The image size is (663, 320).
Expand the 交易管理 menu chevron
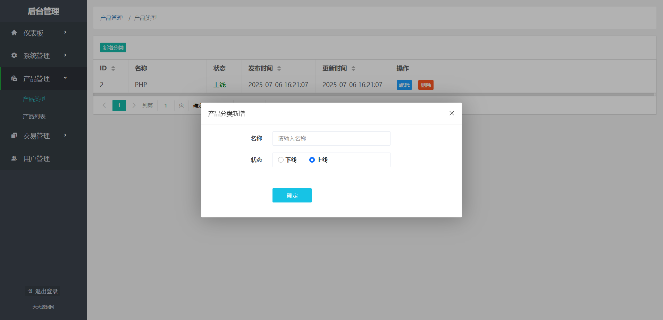[65, 136]
